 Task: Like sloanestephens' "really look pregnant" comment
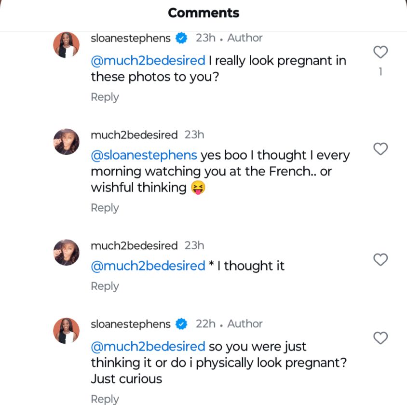(380, 52)
